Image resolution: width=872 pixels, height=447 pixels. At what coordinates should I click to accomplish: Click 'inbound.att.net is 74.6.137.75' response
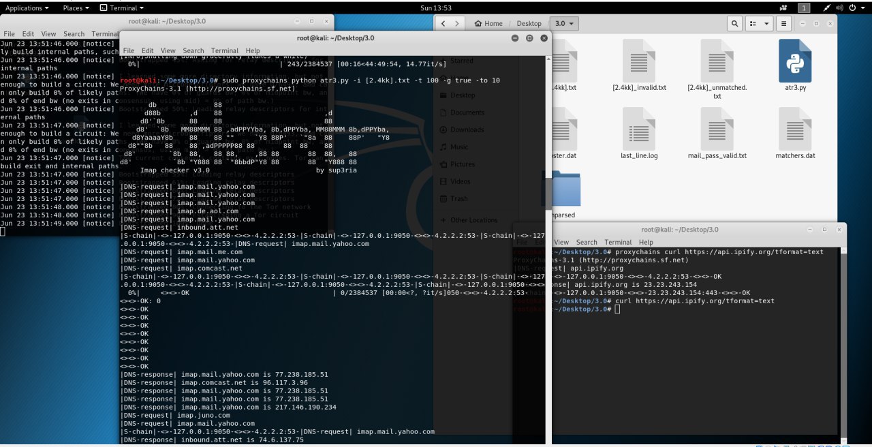(x=212, y=440)
